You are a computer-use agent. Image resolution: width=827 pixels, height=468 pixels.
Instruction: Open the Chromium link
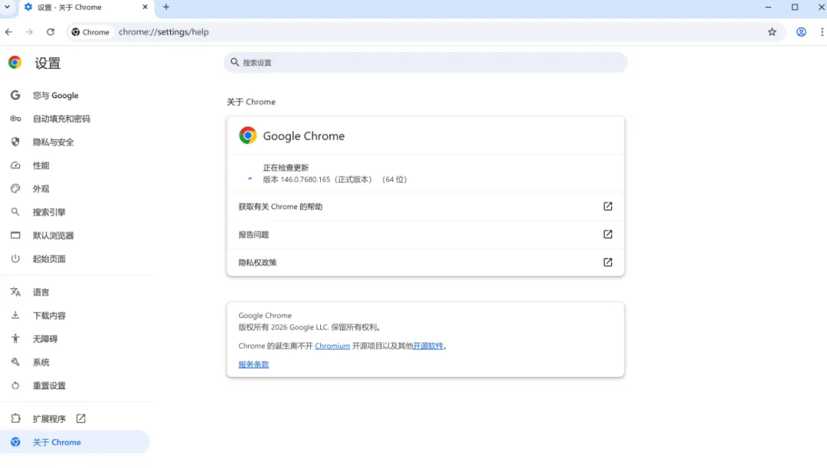click(x=332, y=346)
